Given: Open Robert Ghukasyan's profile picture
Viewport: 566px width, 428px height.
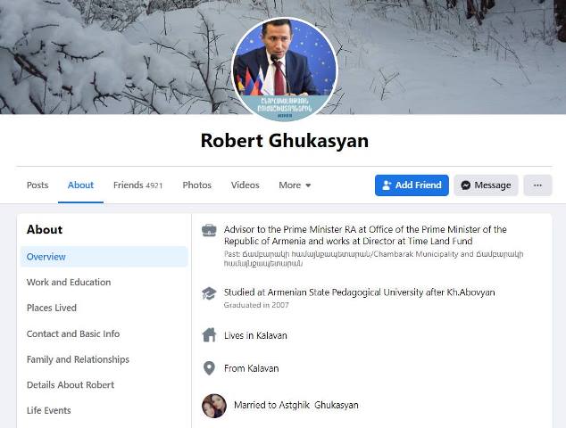Looking at the screenshot, I should (285, 69).
